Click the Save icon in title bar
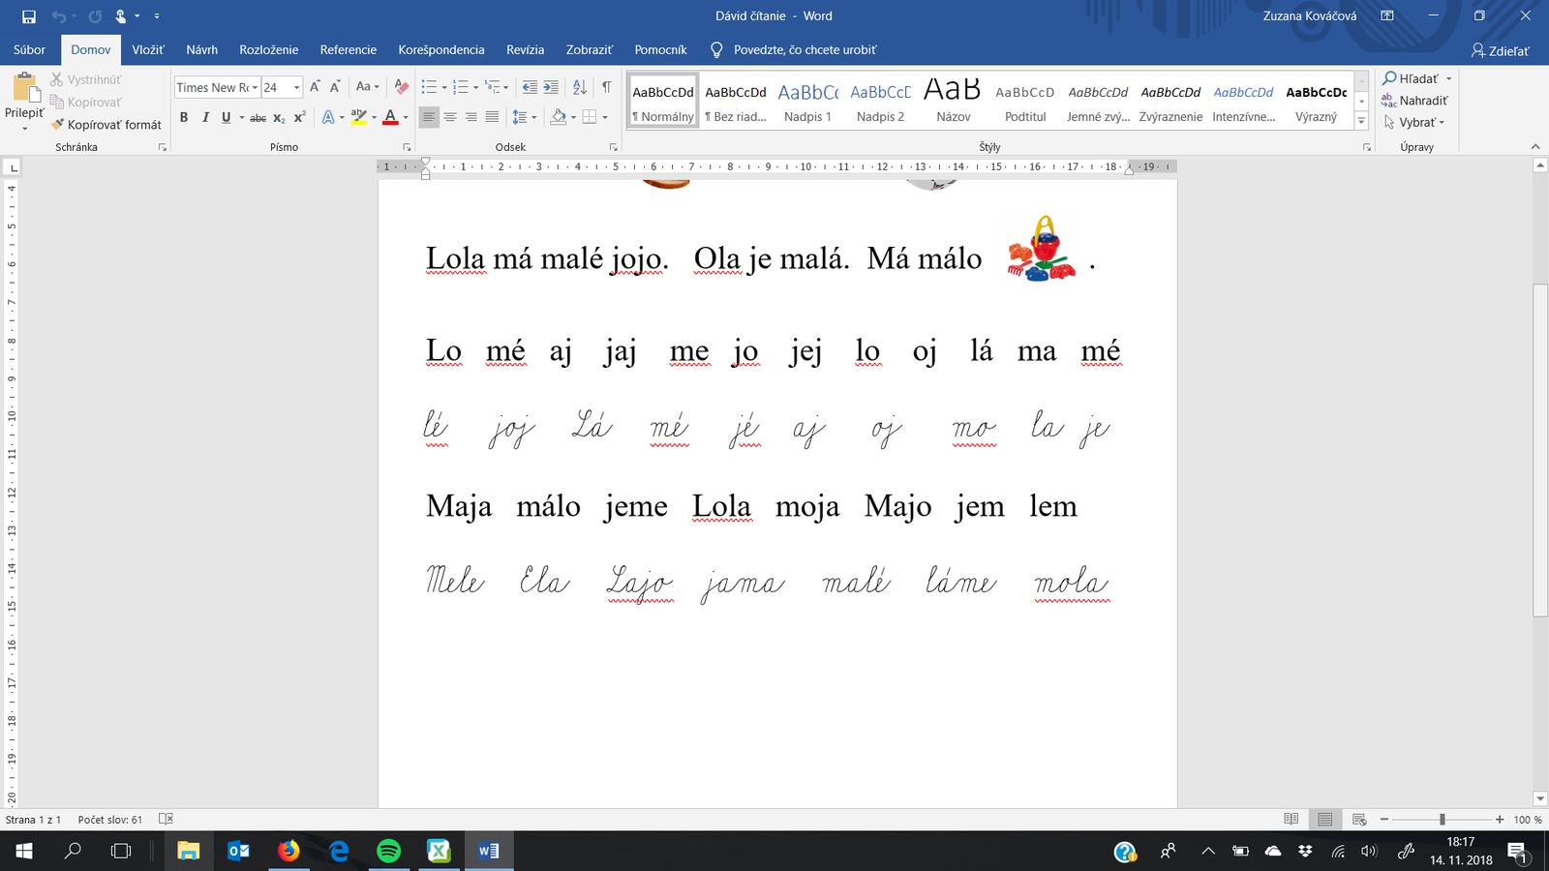This screenshot has width=1549, height=871. 29,16
